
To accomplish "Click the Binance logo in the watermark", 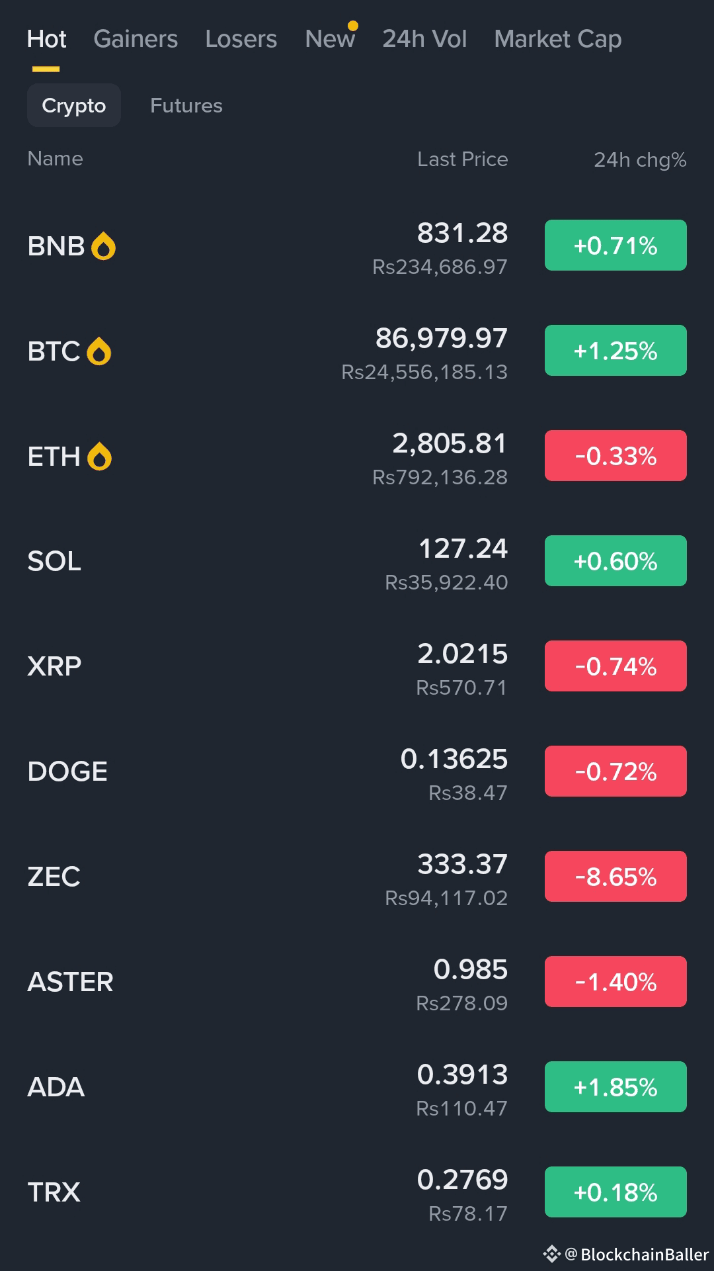I will (552, 1254).
